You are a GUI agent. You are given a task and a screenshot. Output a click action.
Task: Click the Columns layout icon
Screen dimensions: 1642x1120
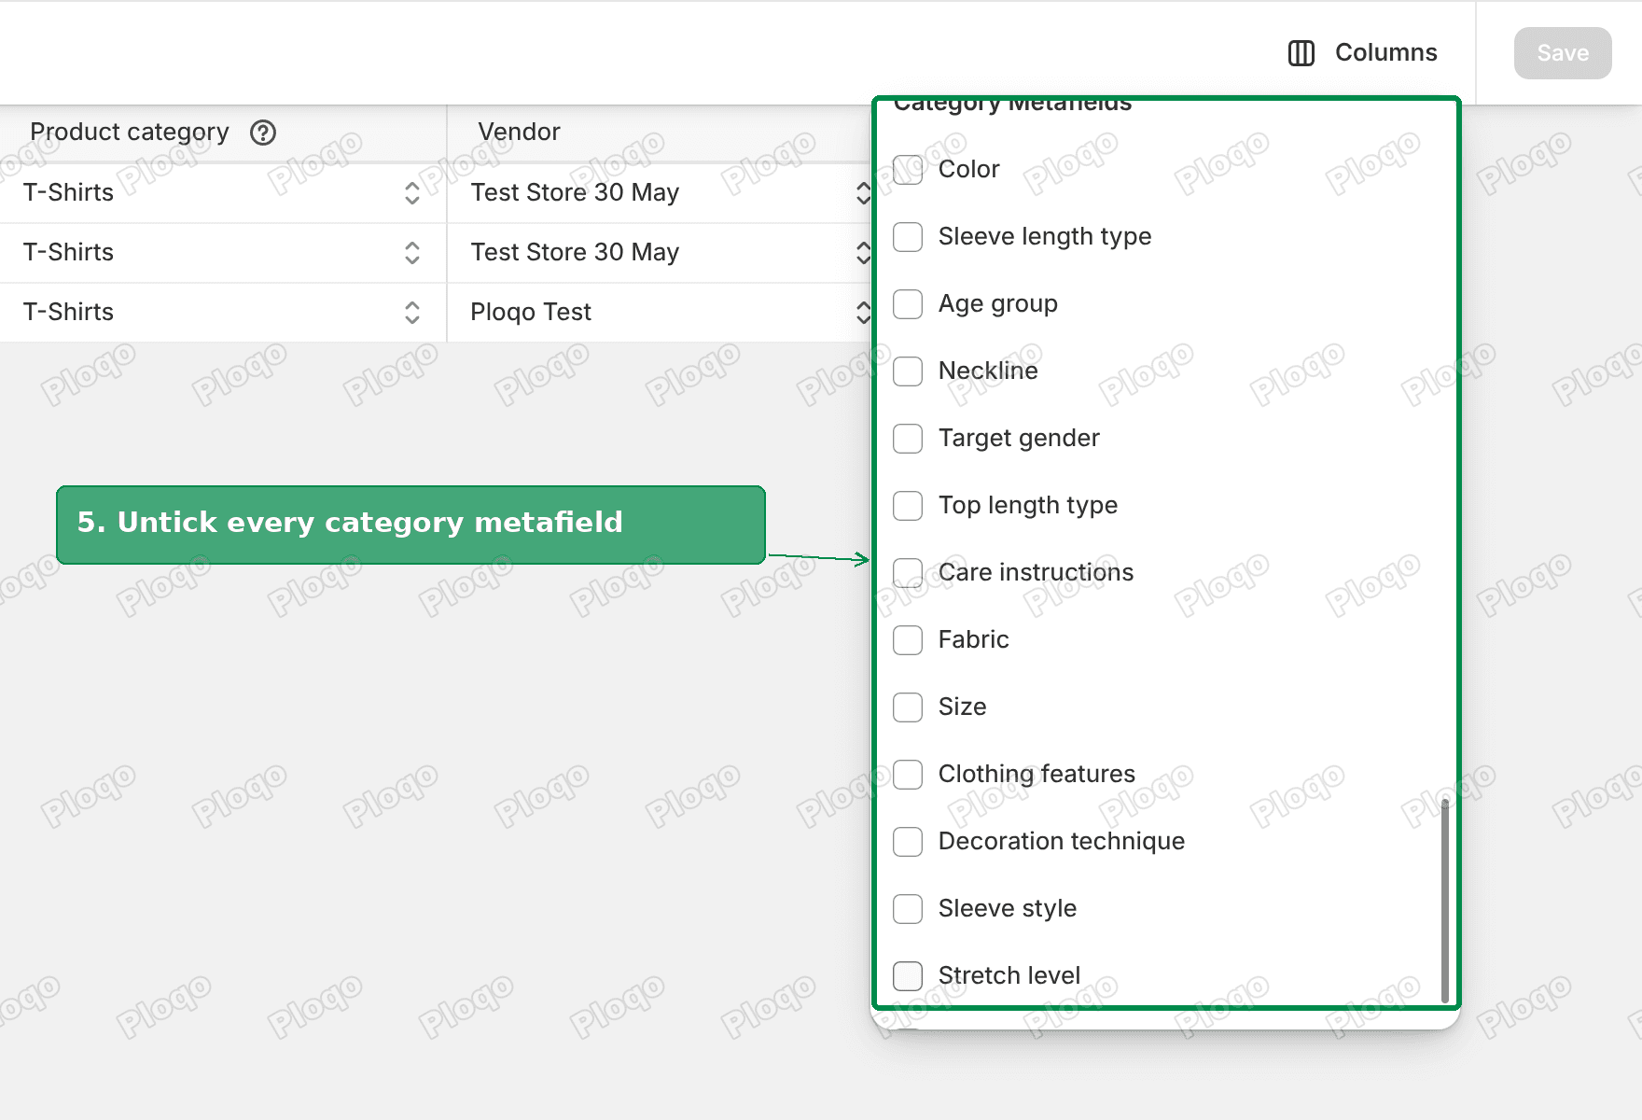coord(1301,53)
